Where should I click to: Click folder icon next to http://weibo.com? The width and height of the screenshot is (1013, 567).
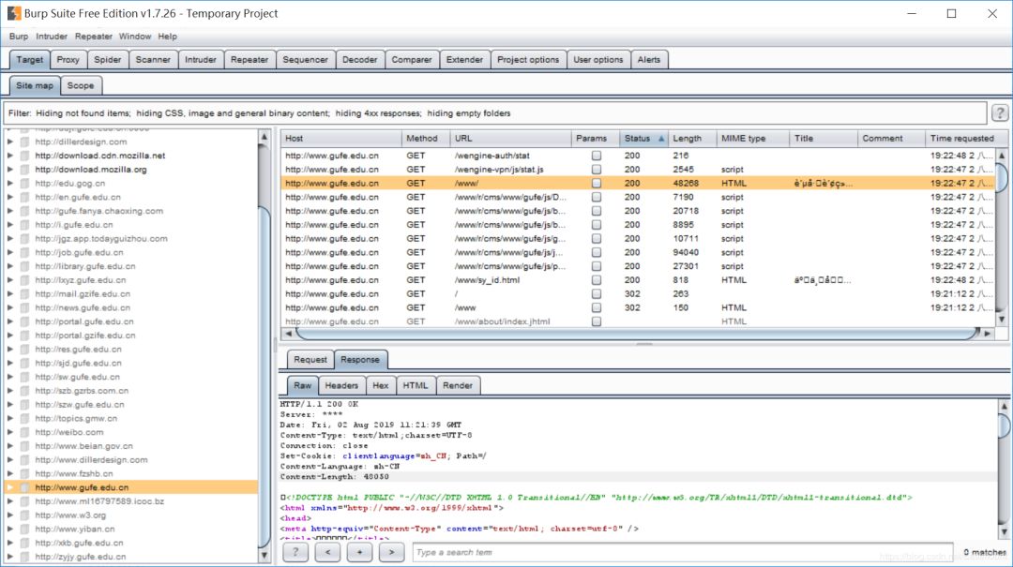coord(24,432)
